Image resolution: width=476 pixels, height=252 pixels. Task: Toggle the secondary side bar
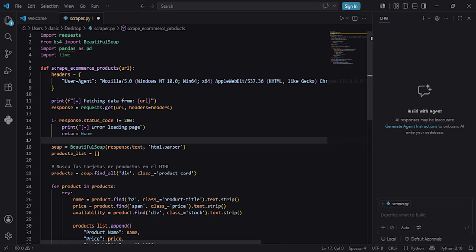tap(424, 6)
